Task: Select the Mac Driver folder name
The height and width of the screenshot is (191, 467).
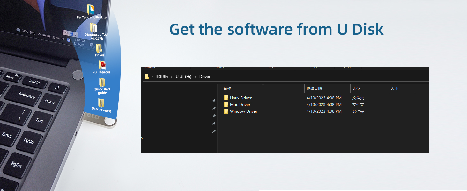Action: tap(240, 105)
